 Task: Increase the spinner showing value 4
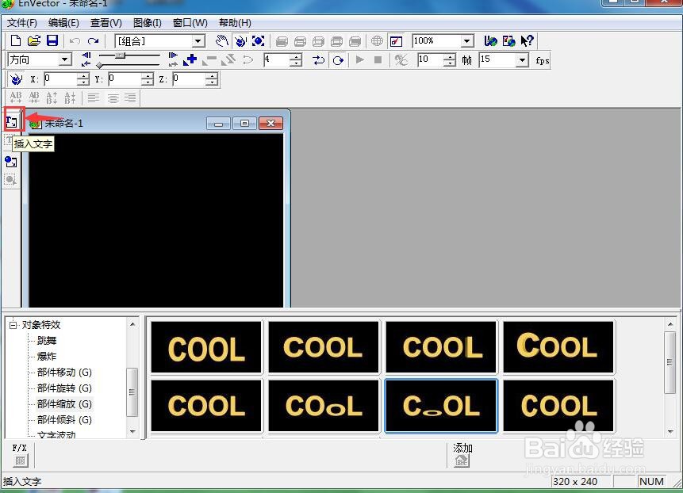point(296,57)
